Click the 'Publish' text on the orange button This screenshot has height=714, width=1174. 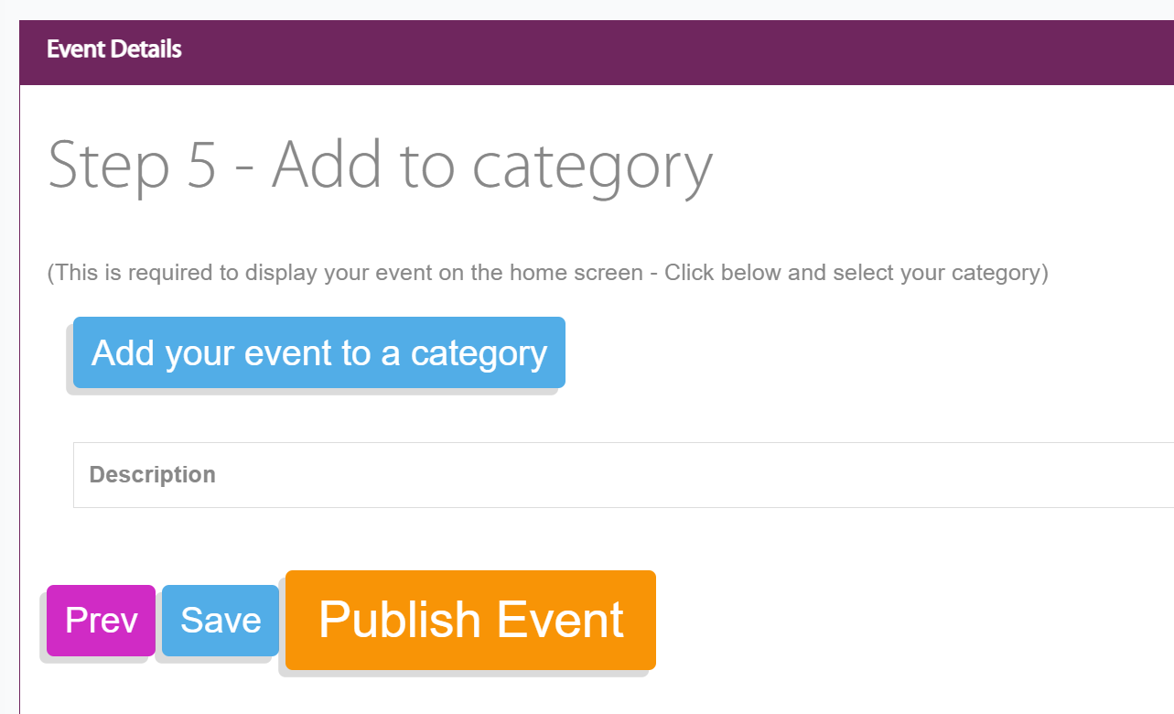point(400,620)
